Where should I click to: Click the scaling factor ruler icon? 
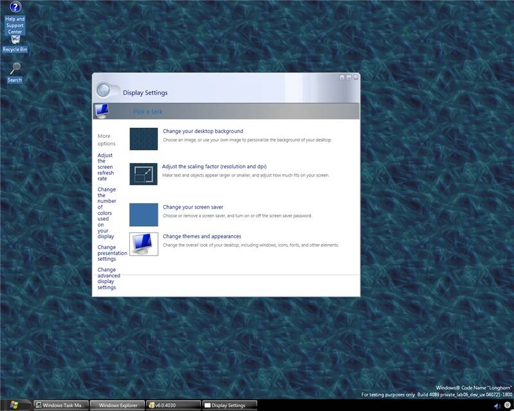145,174
